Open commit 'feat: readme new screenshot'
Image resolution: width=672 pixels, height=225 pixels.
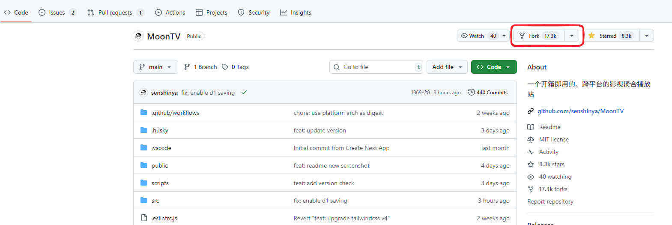pos(332,165)
